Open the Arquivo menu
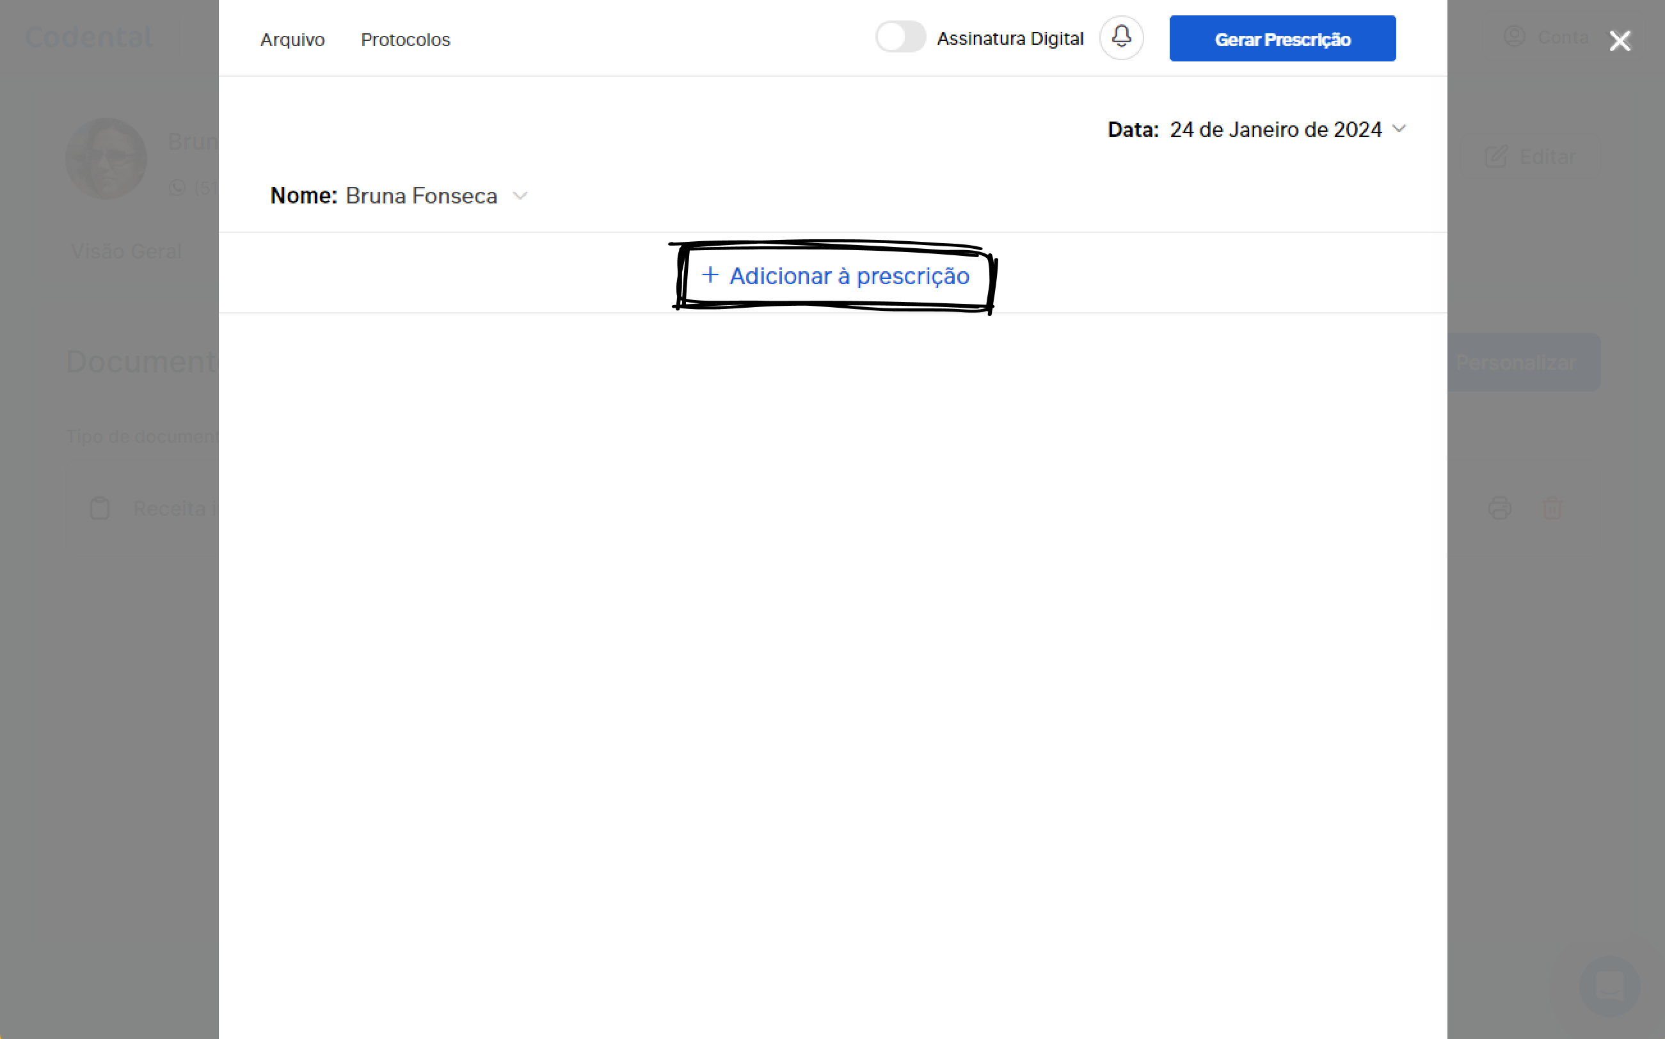 [x=292, y=40]
